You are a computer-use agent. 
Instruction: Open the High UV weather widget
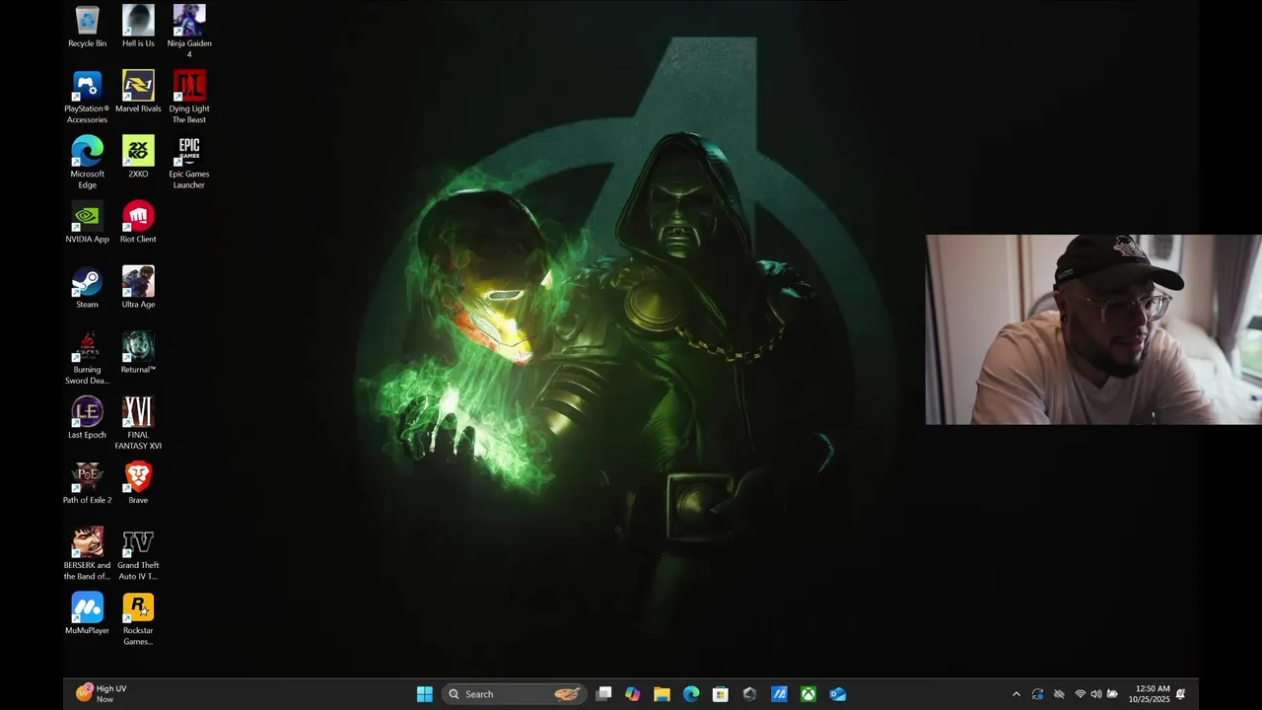click(103, 694)
